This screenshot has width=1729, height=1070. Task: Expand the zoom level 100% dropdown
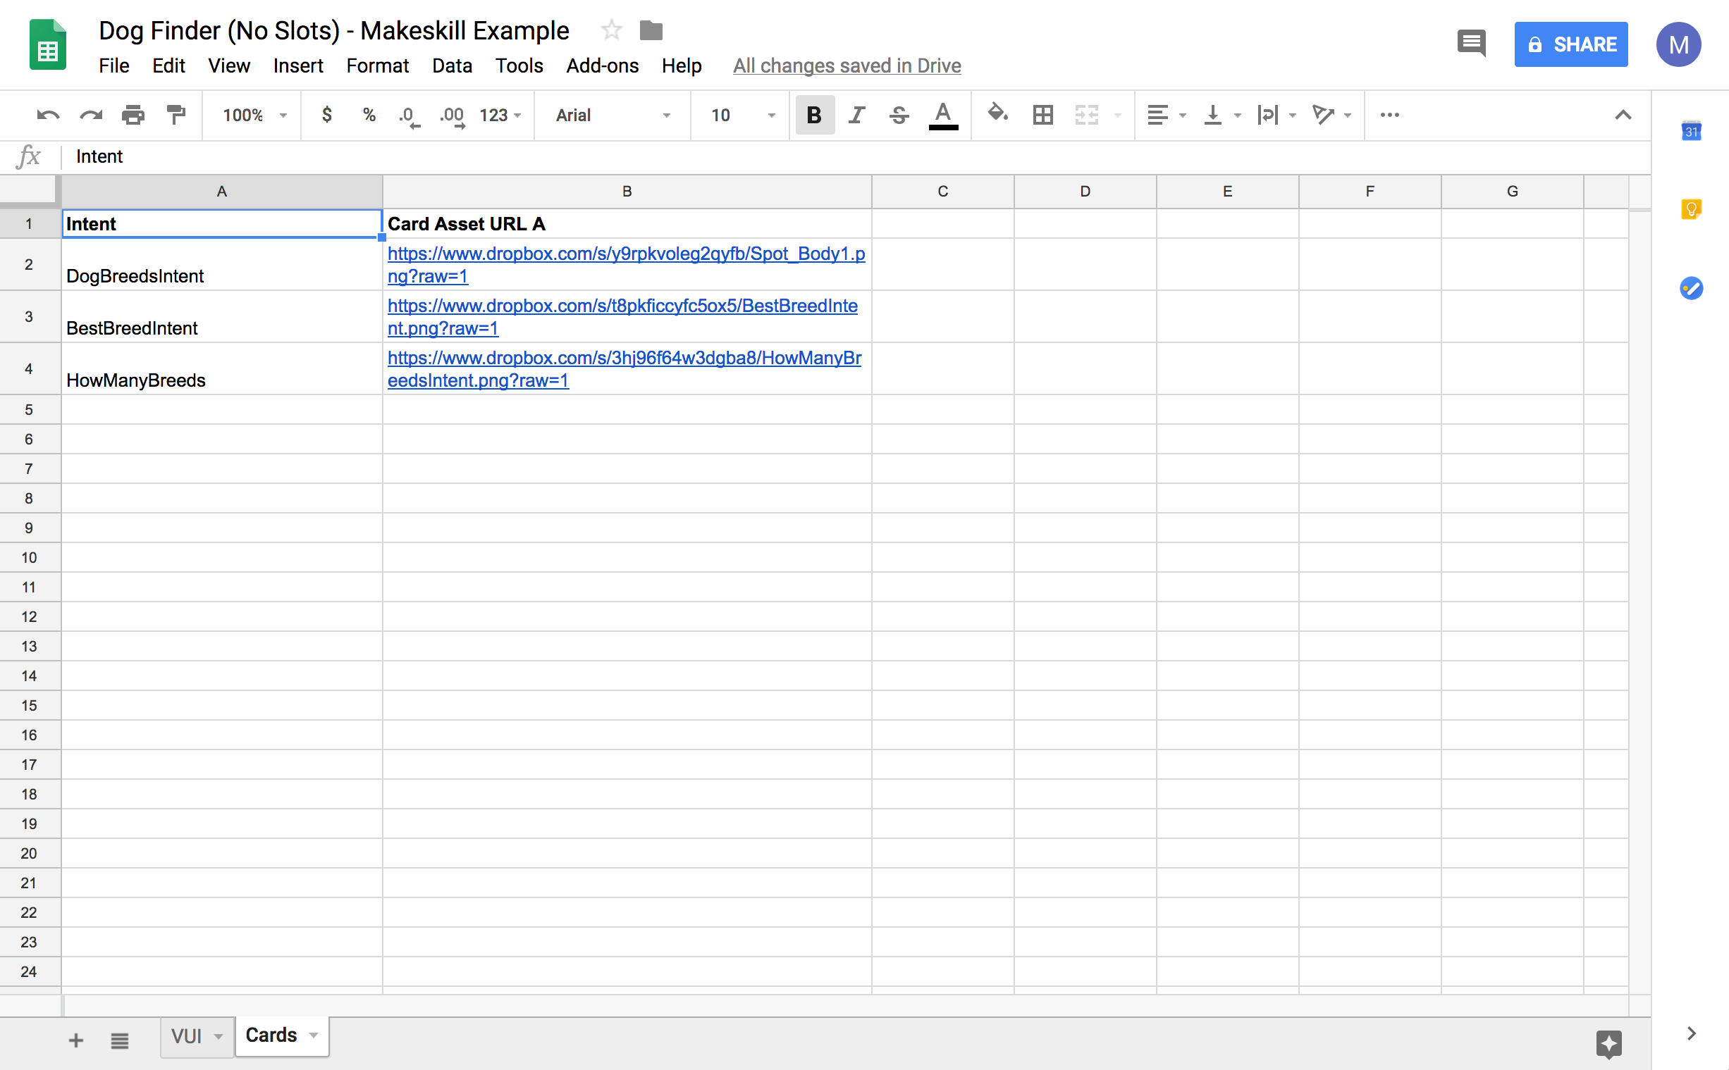[253, 115]
